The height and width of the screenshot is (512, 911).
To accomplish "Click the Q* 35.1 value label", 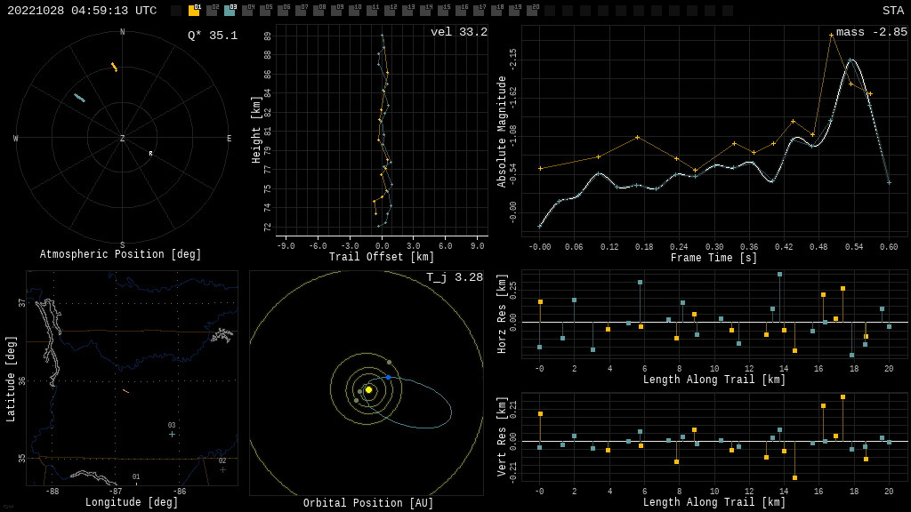I will (212, 36).
